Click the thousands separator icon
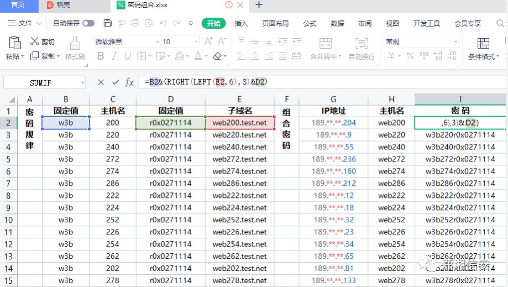 coord(424,56)
